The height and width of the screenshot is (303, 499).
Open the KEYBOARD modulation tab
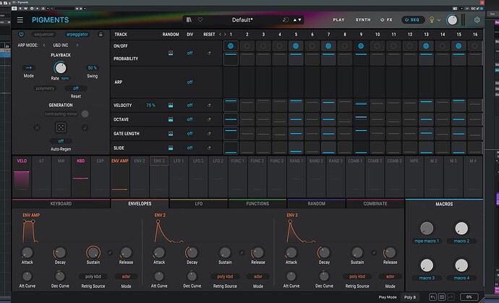point(61,204)
